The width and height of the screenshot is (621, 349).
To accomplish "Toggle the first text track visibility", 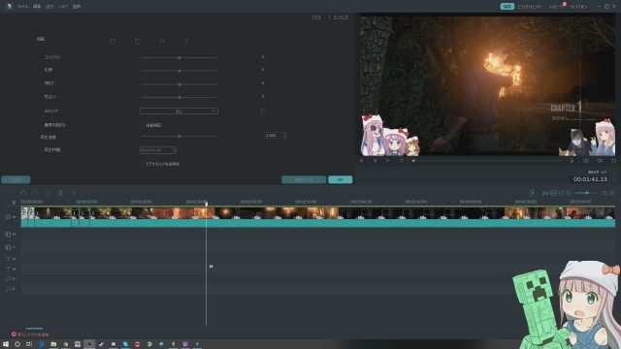I will pos(14,259).
